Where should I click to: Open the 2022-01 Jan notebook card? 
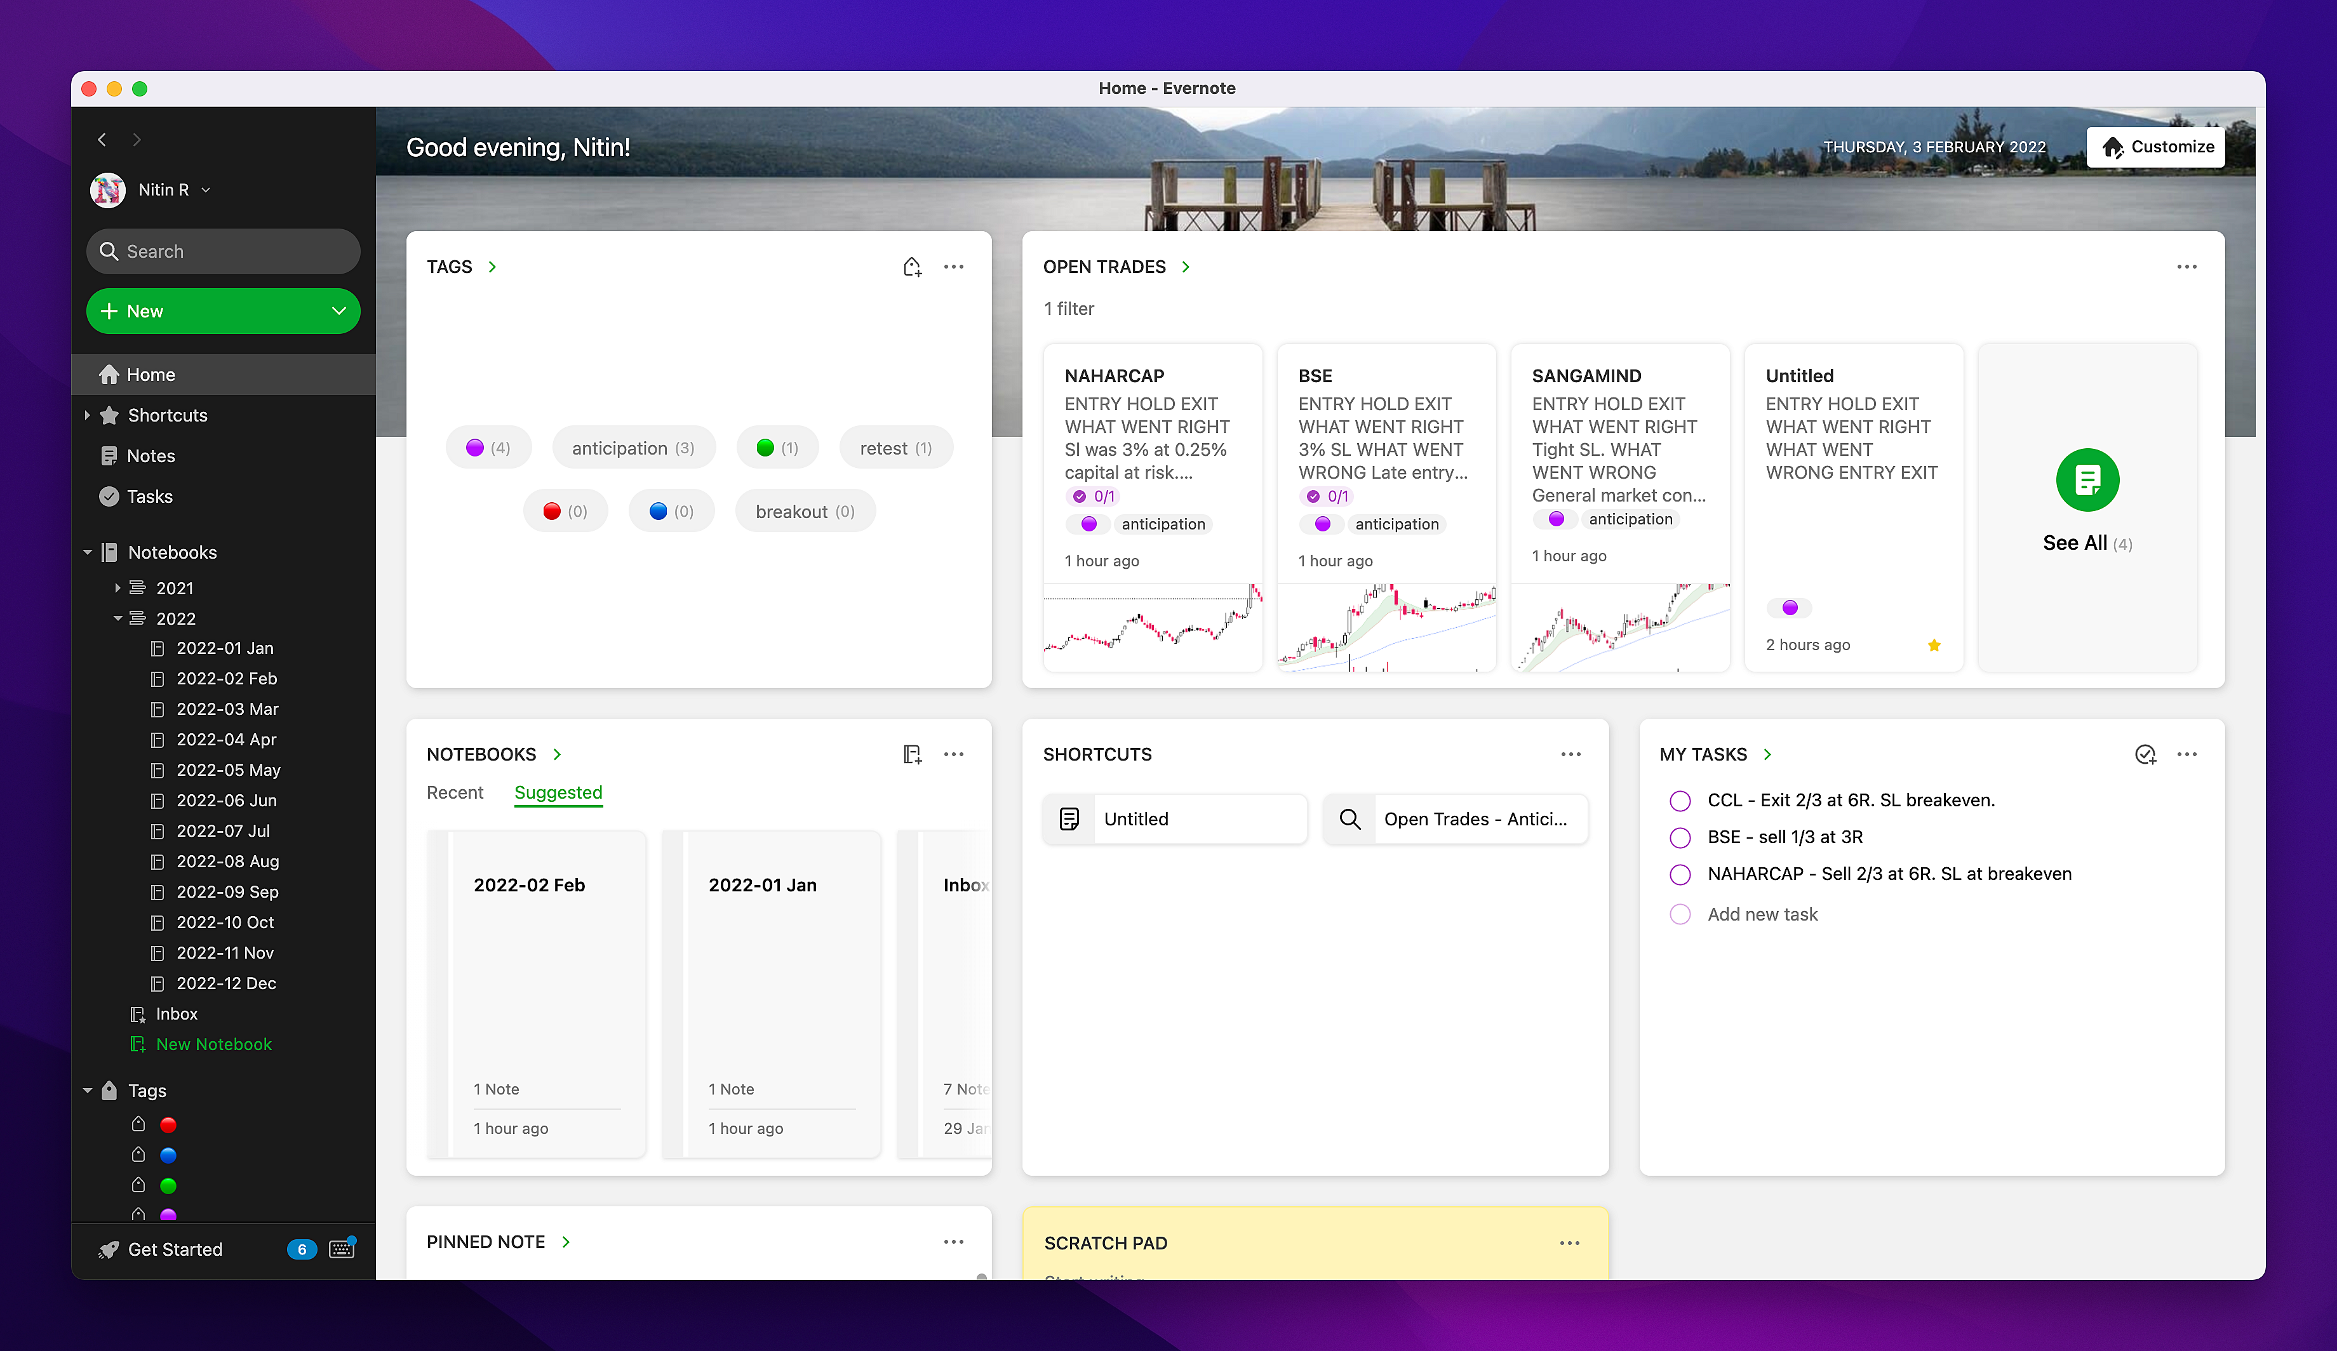tap(772, 995)
